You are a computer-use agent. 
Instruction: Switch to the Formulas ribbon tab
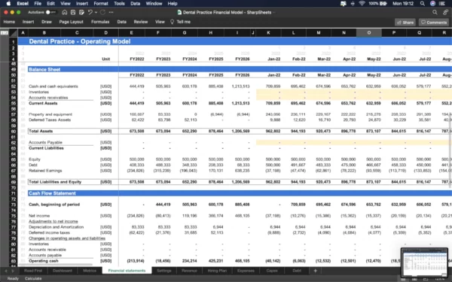click(x=100, y=22)
